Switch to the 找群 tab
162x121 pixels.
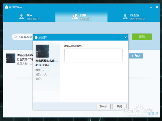point(82,17)
